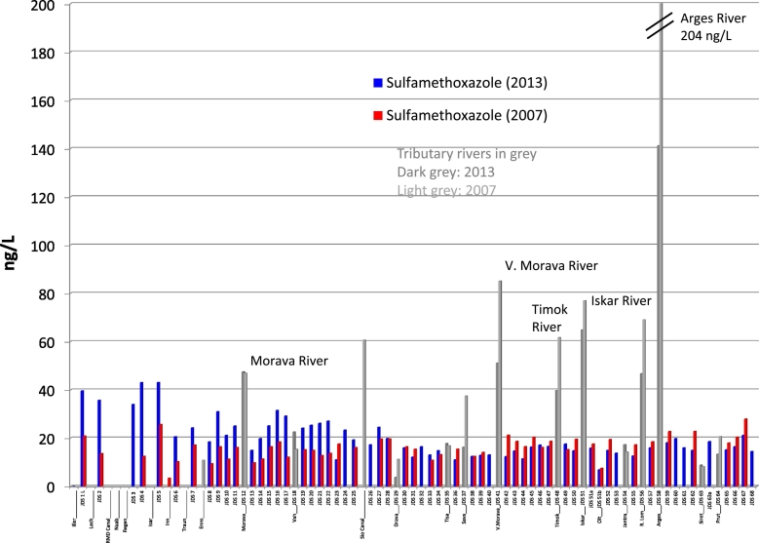The height and width of the screenshot is (543, 759).
Task: Select the Sulfamethoxazole (2007) legend label
Action: [462, 115]
